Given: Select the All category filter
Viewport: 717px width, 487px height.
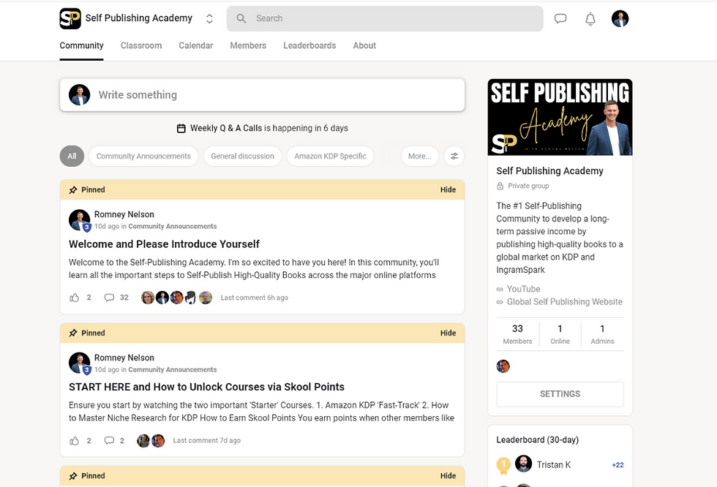Looking at the screenshot, I should pyautogui.click(x=72, y=156).
